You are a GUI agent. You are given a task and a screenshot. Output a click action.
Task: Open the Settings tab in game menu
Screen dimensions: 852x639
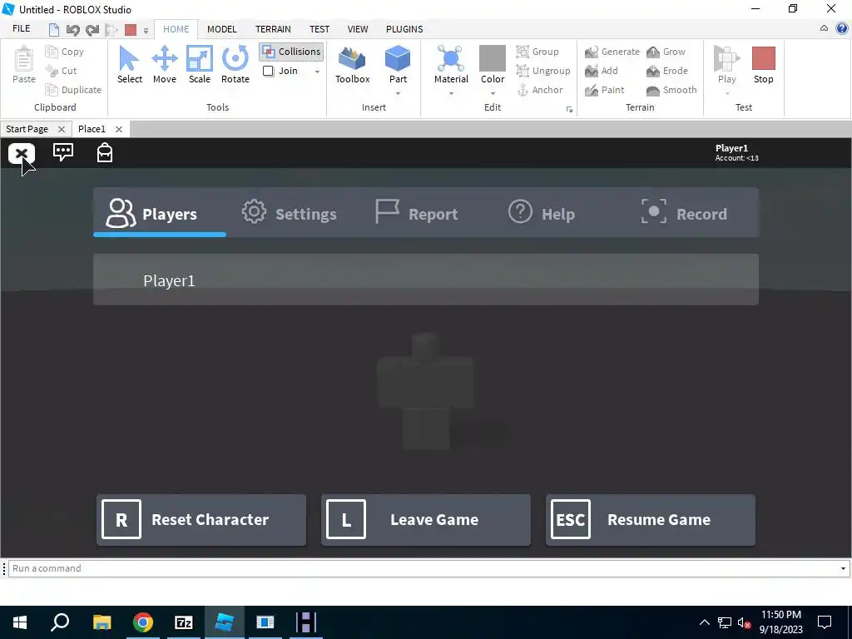coord(289,214)
